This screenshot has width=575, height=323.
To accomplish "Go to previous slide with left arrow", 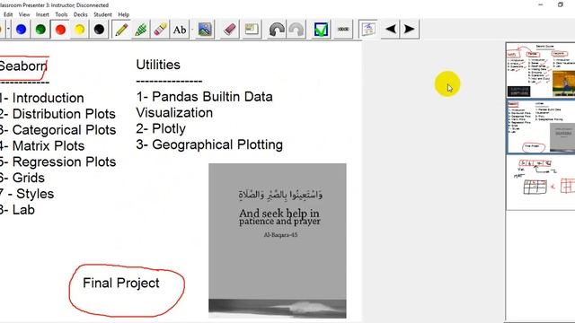I will point(391,29).
